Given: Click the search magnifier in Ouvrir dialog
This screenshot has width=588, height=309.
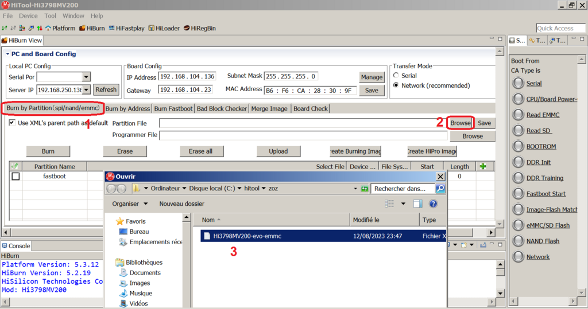Looking at the screenshot, I should (x=440, y=189).
